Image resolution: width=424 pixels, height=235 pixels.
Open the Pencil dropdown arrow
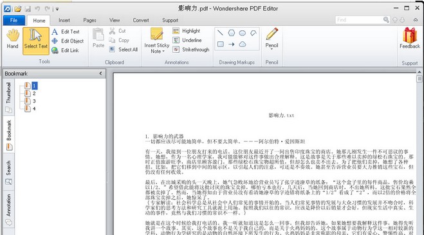pos(272,50)
